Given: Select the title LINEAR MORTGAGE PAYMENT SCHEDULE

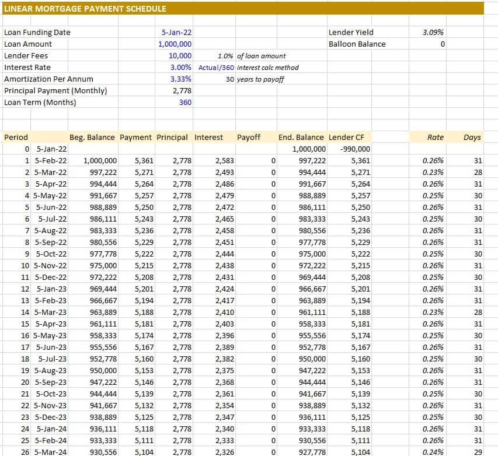Looking at the screenshot, I should (85, 9).
